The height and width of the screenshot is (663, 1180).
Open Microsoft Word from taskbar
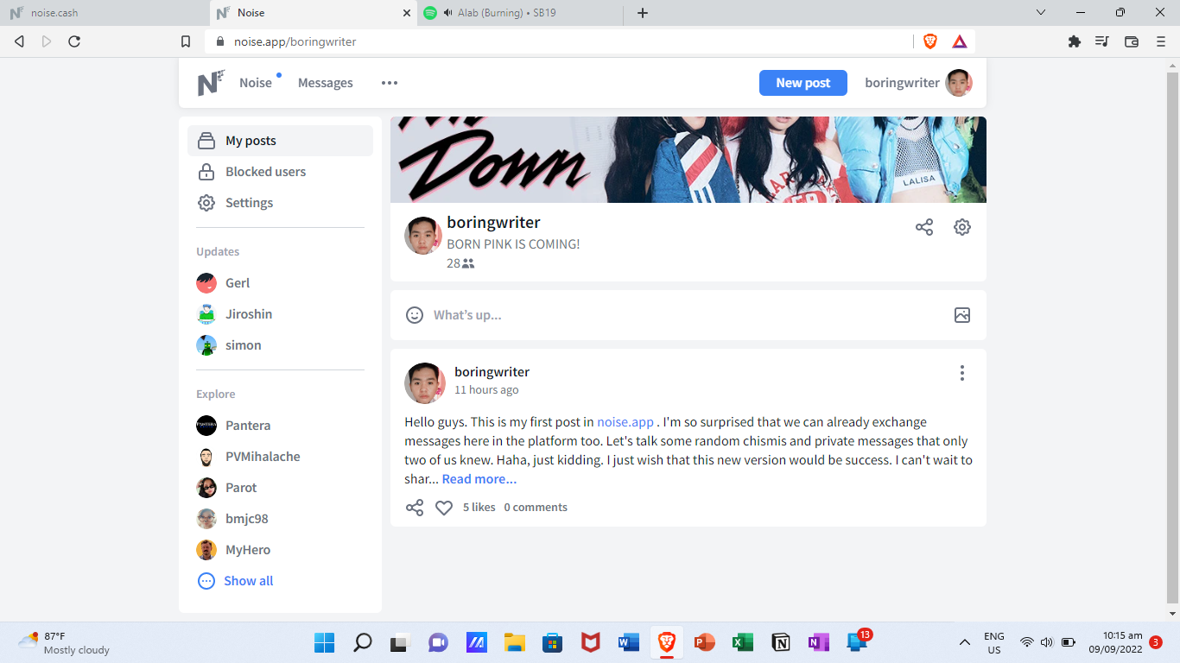pyautogui.click(x=628, y=642)
